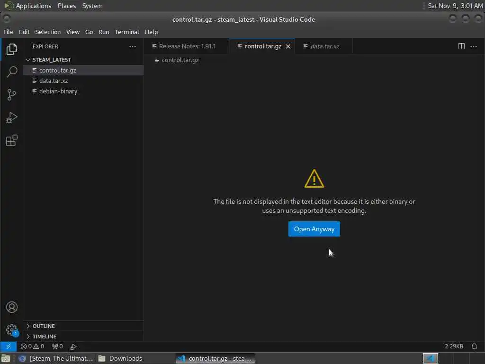The image size is (485, 364).
Task: Open the Source Control view icon
Action: point(11,95)
